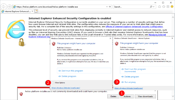Choose Don't run this program in left dialog

[84, 71]
